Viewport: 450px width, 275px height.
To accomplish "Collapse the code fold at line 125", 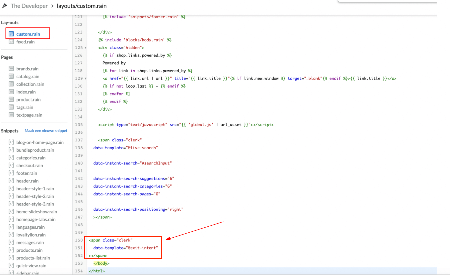I will click(86, 48).
